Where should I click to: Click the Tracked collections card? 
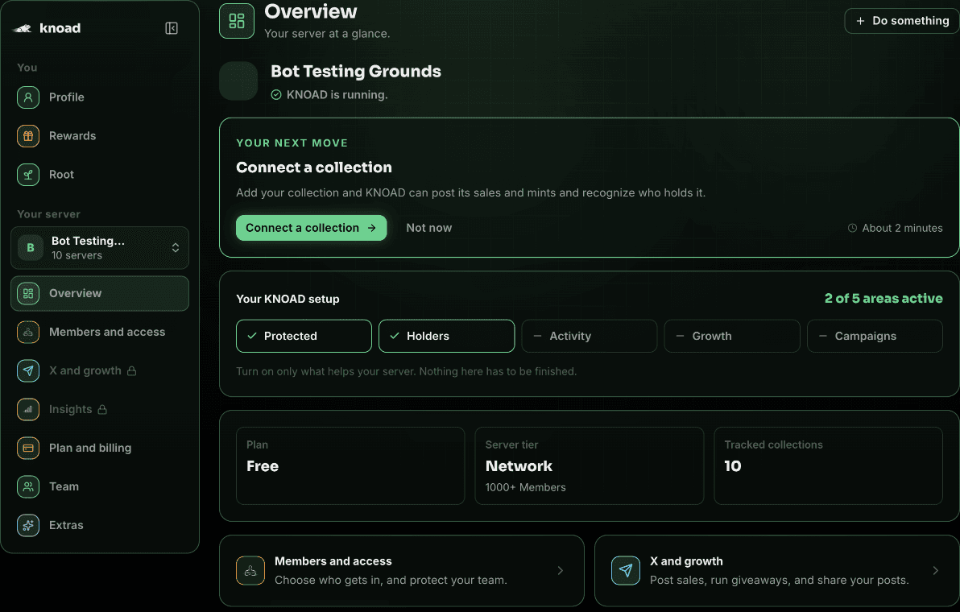tap(829, 465)
